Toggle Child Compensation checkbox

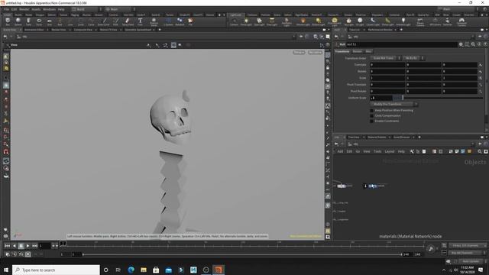371,115
